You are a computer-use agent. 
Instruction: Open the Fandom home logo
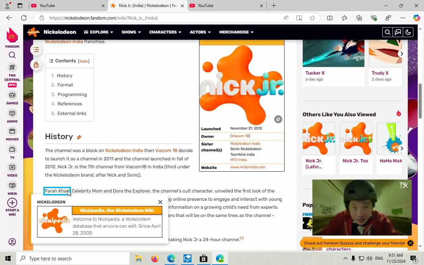[x=12, y=35]
